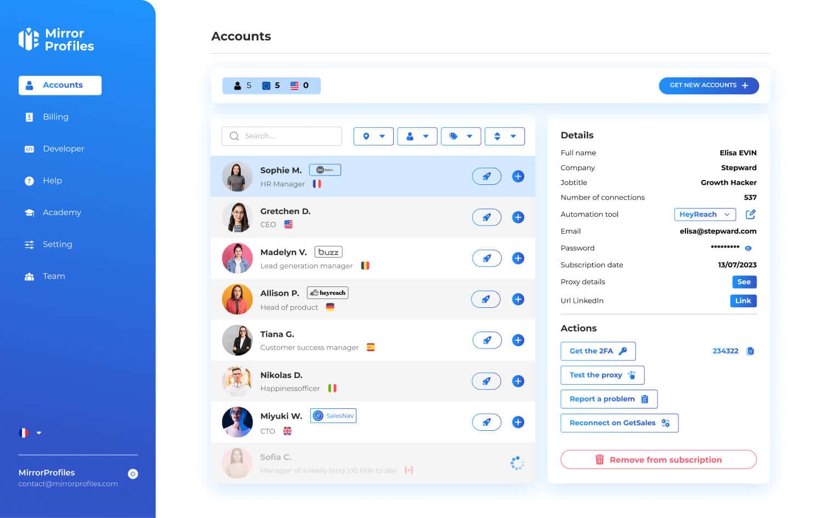
Task: Click the edit pencil next to Automation tool
Action: click(750, 214)
